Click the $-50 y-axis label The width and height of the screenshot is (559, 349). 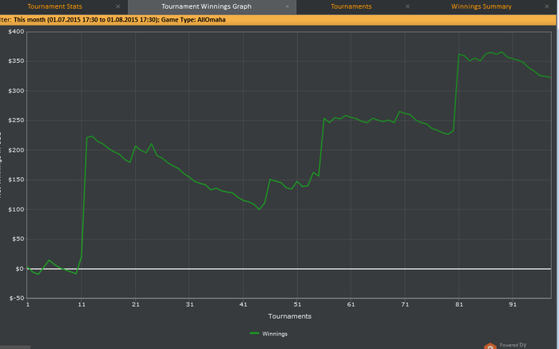(17, 298)
